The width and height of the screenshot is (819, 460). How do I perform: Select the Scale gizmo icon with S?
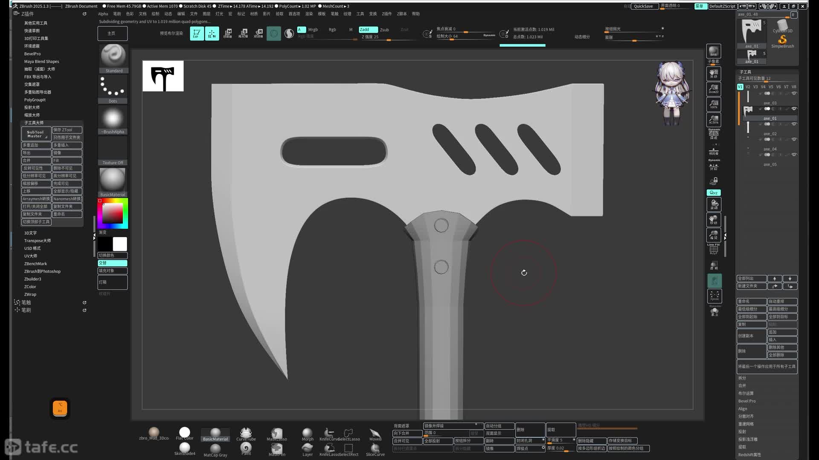pos(243,33)
